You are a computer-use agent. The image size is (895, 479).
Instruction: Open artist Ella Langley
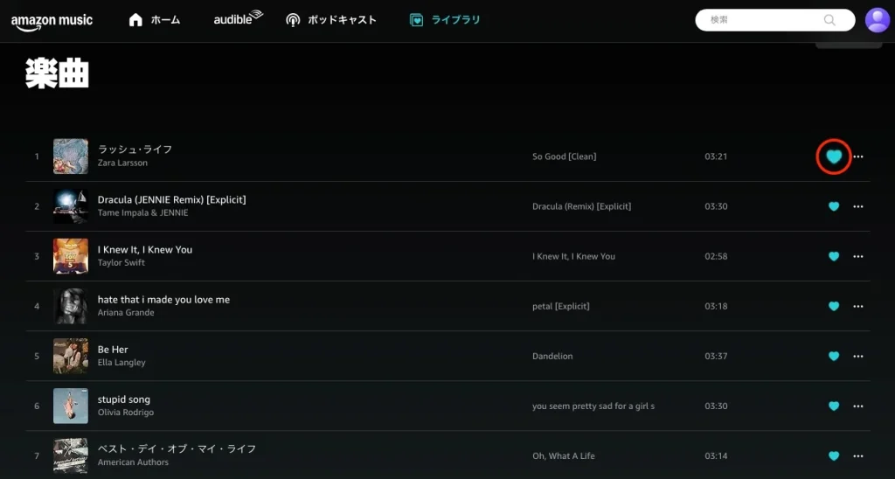click(121, 363)
